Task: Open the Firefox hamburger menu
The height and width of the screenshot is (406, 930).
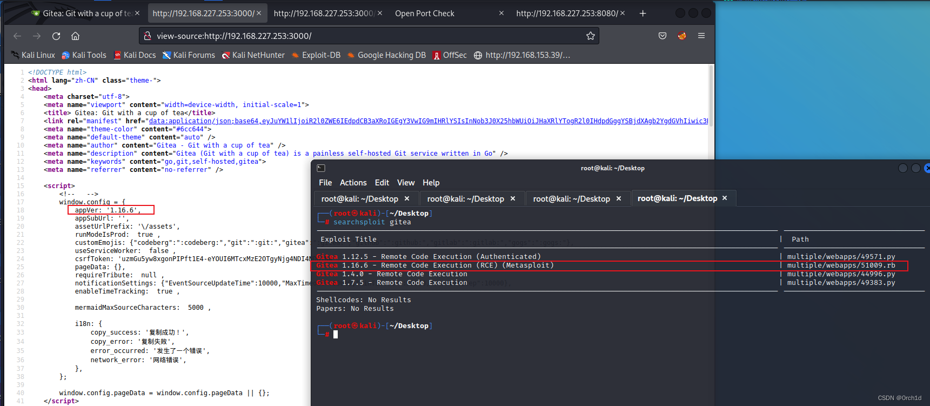Action: click(x=701, y=36)
